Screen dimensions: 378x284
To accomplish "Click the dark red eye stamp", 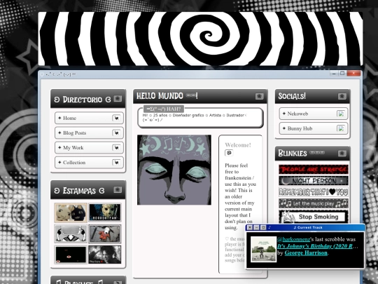I will (x=71, y=255).
